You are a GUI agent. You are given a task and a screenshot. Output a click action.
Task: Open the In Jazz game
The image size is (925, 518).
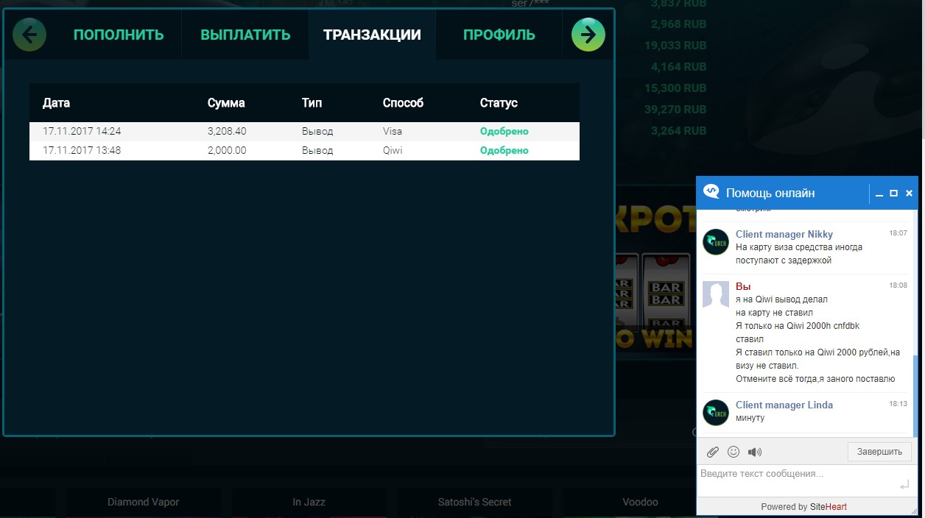point(309,502)
